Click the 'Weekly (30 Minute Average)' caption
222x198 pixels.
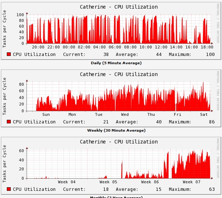point(116,131)
